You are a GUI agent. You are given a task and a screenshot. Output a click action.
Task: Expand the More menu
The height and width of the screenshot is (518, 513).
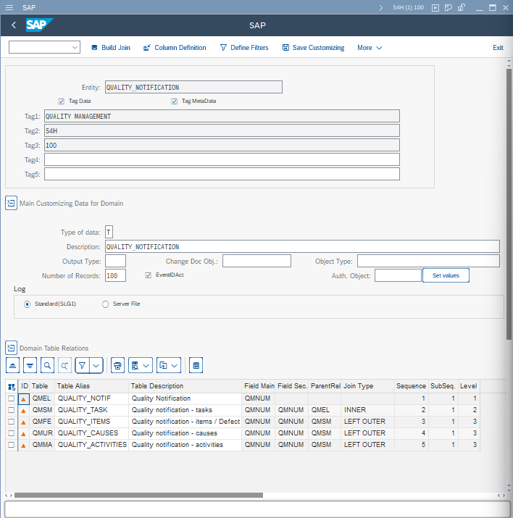pos(370,48)
